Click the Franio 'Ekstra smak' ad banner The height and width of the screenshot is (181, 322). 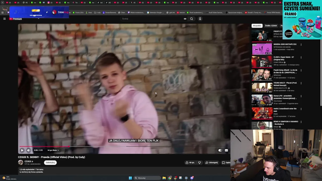pyautogui.click(x=302, y=20)
